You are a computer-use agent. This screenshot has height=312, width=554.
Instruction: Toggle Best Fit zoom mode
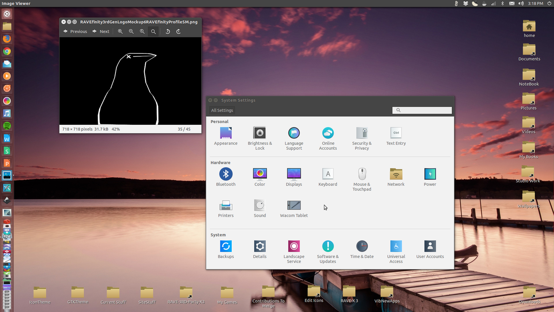153,31
